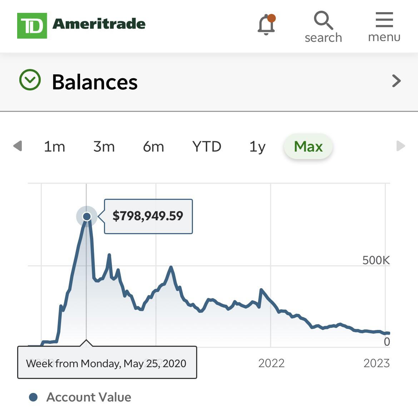Select the 1y time range

(x=257, y=147)
